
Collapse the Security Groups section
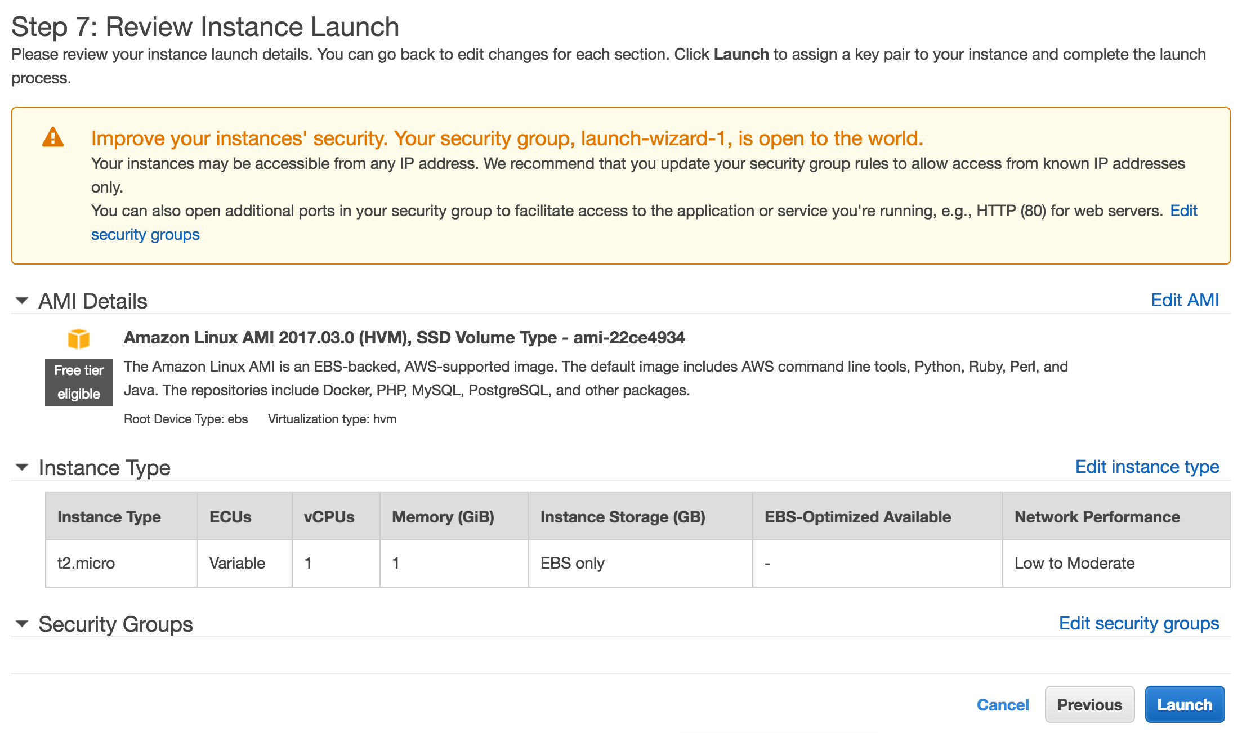(22, 624)
